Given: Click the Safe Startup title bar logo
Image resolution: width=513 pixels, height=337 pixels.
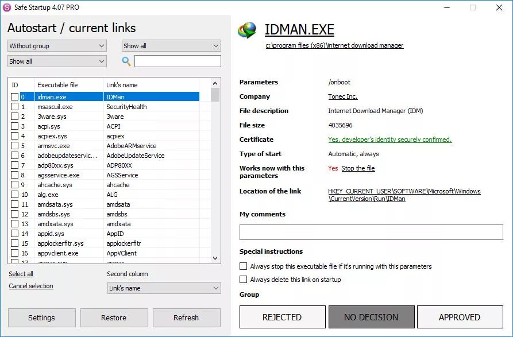Looking at the screenshot, I should (6, 7).
